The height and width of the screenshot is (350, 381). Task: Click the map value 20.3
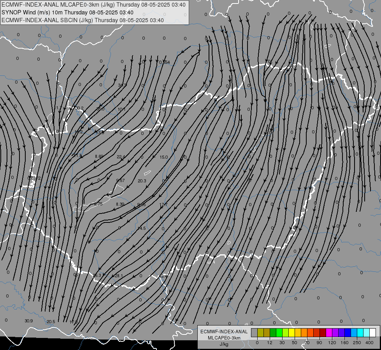click(142, 181)
